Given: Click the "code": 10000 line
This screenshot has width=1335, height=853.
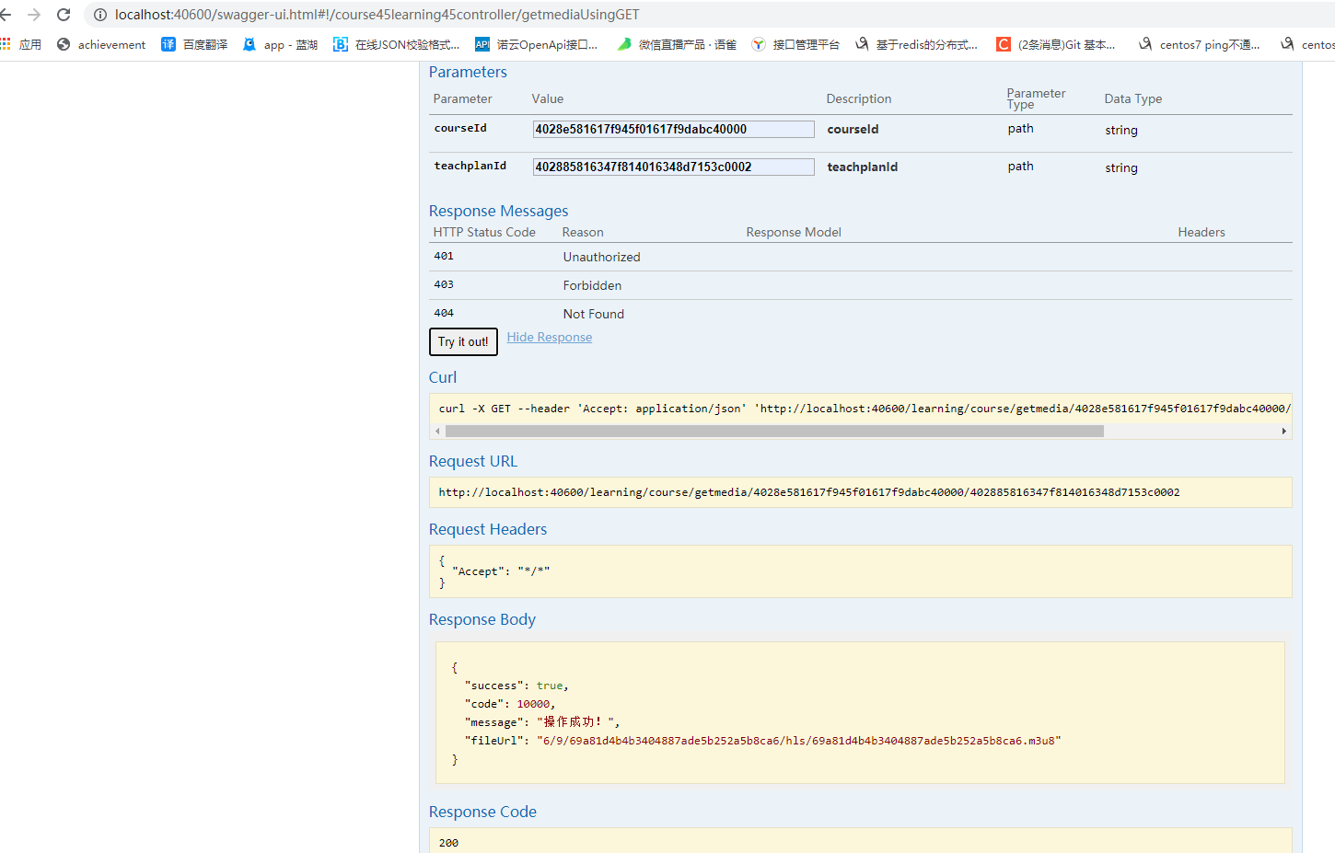Looking at the screenshot, I should pyautogui.click(x=510, y=704).
